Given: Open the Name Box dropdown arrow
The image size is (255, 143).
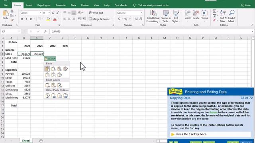Looking at the screenshot, I should 19,31.
